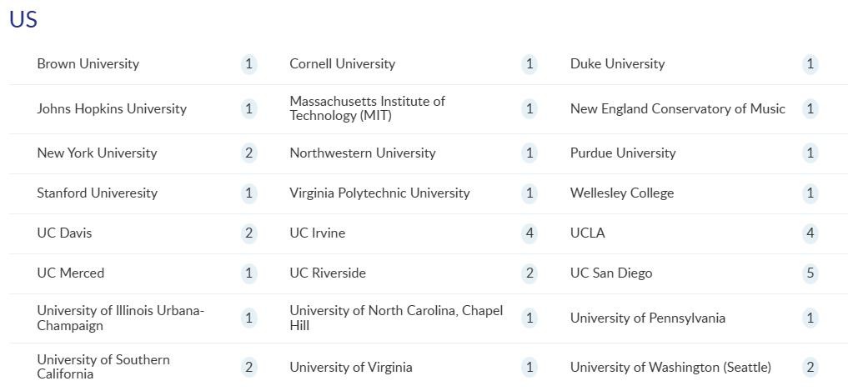Select the number badge for New York University
The image size is (848, 391).
pos(248,153)
